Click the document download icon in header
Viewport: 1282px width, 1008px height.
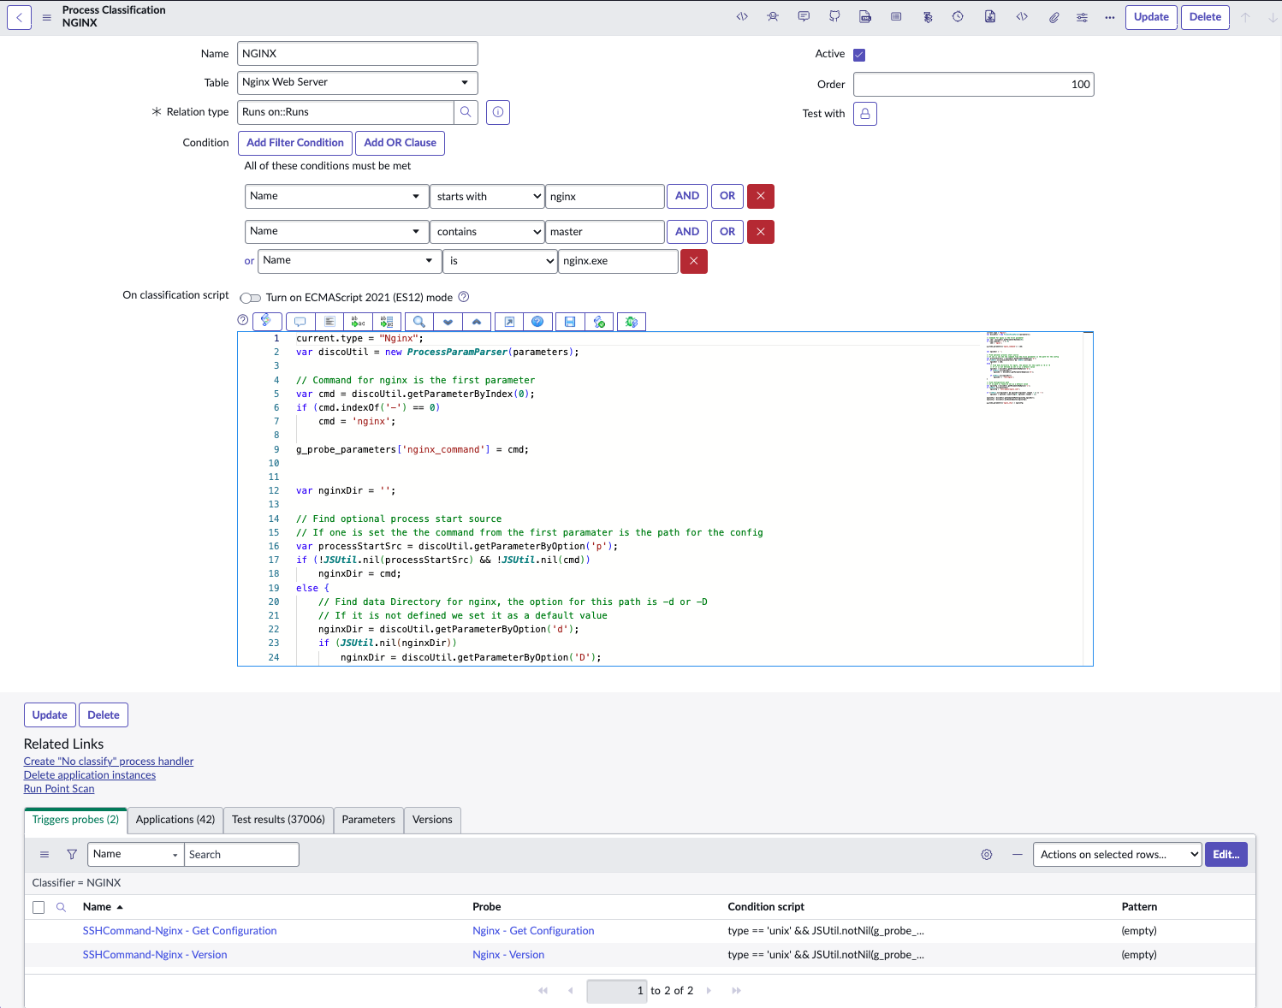pos(989,17)
